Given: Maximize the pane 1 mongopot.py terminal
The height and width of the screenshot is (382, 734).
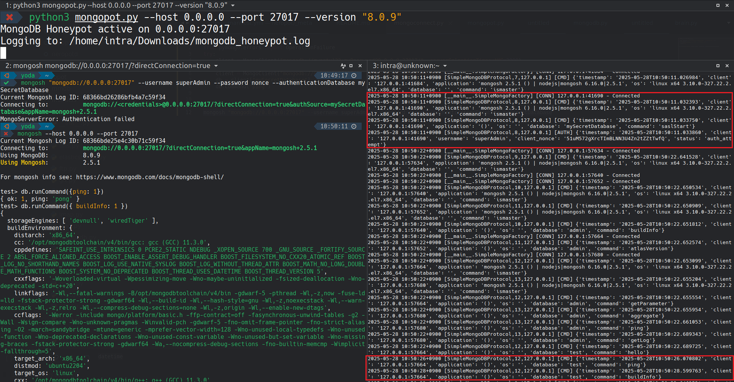Looking at the screenshot, I should (718, 5).
